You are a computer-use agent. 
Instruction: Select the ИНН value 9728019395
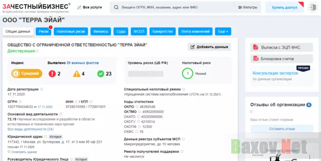click(75, 107)
